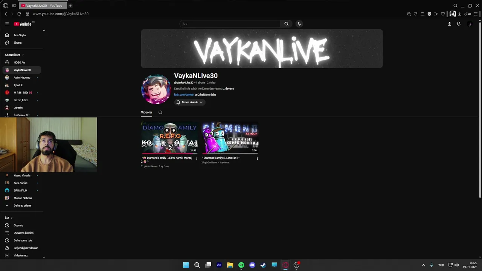Select the Videolar tab

pyautogui.click(x=146, y=112)
